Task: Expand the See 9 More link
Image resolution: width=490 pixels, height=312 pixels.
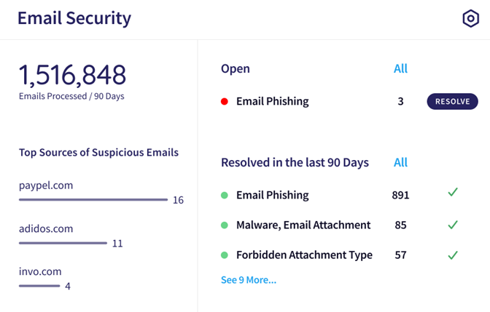Action: point(249,280)
